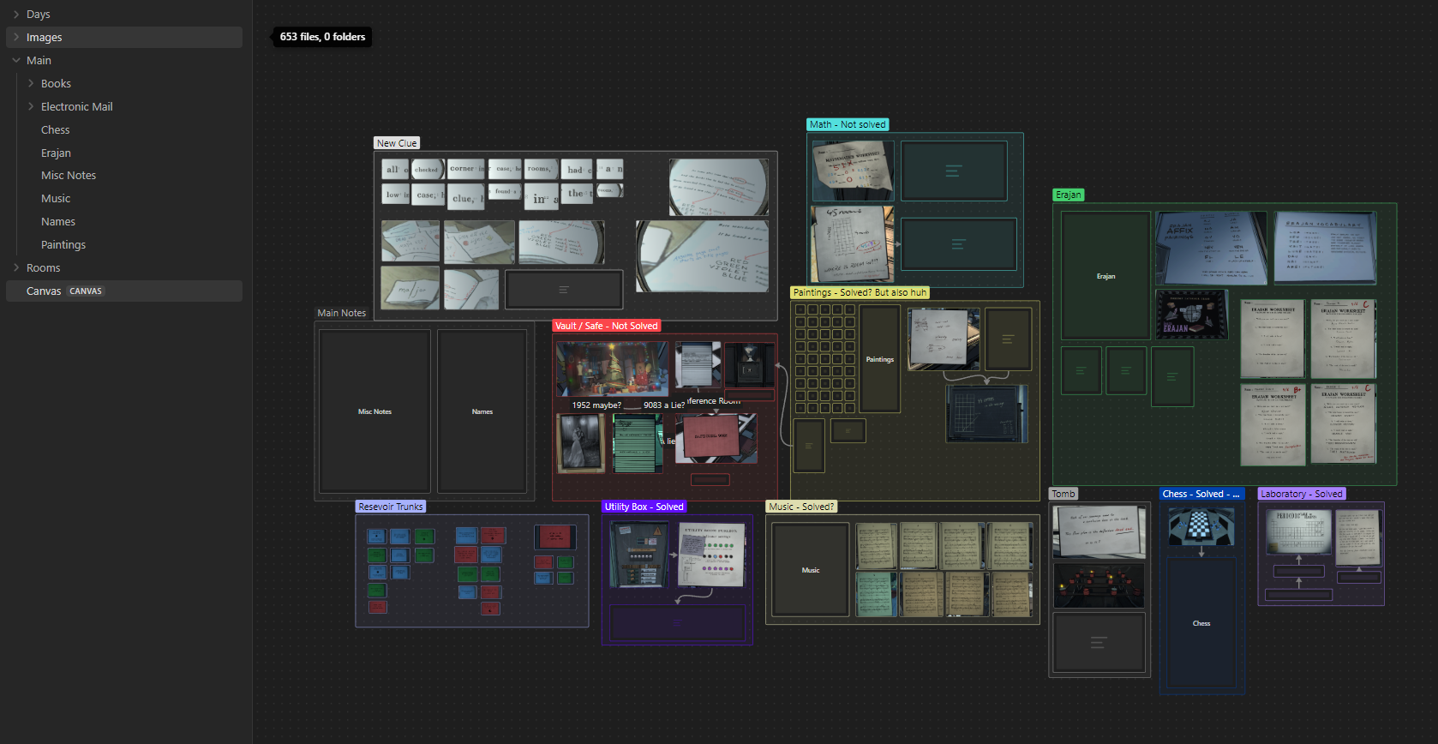Image resolution: width=1438 pixels, height=744 pixels.
Task: Select the "checked" word clipping in New Clue
Action: (427, 169)
